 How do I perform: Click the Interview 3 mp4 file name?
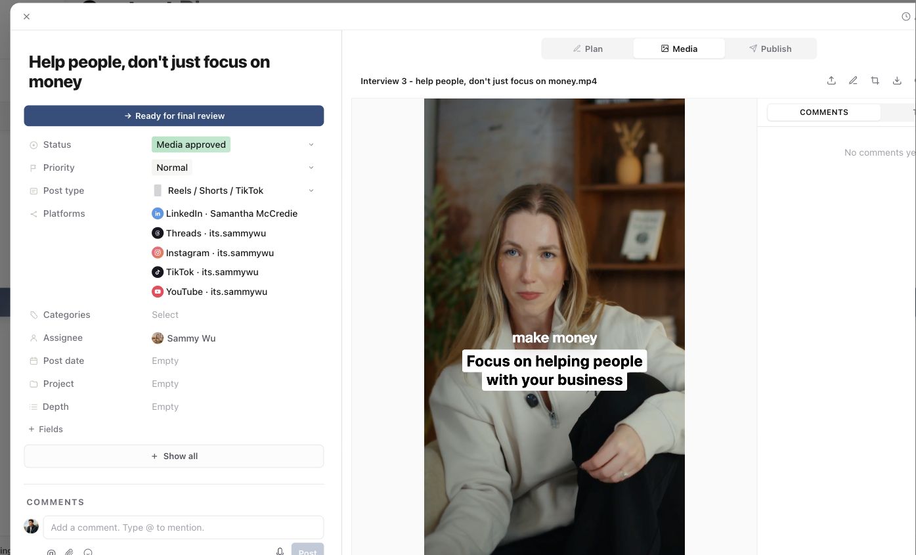click(479, 81)
